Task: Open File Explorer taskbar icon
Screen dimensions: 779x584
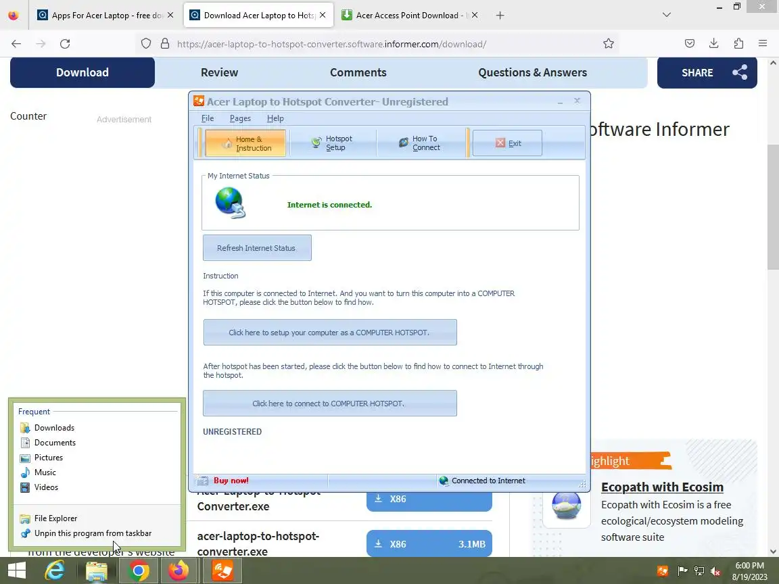Action: (97, 570)
